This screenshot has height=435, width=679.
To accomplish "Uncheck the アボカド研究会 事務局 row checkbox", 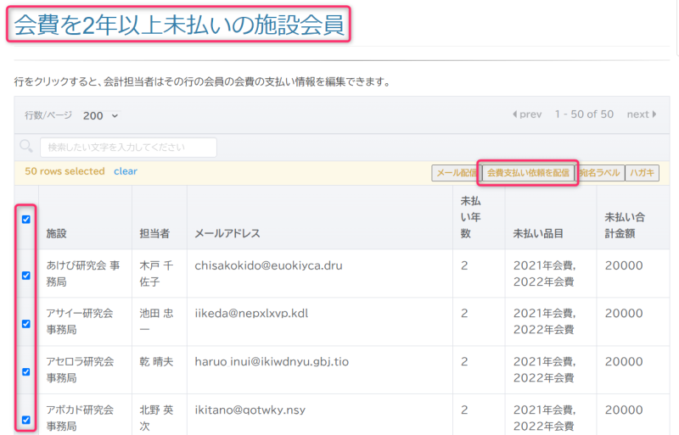I will pos(26,420).
